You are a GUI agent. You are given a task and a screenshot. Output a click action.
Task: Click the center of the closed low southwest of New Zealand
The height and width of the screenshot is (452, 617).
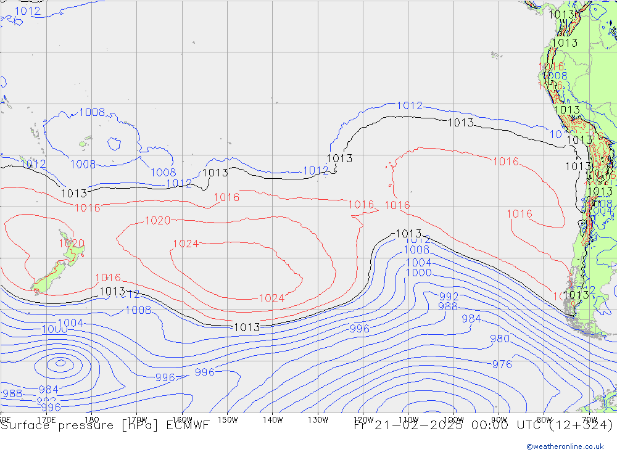pos(60,363)
